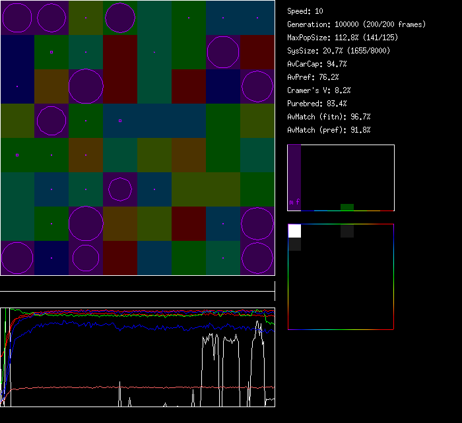Click the 'AvCarCap: 94.7%' statistic

point(317,64)
